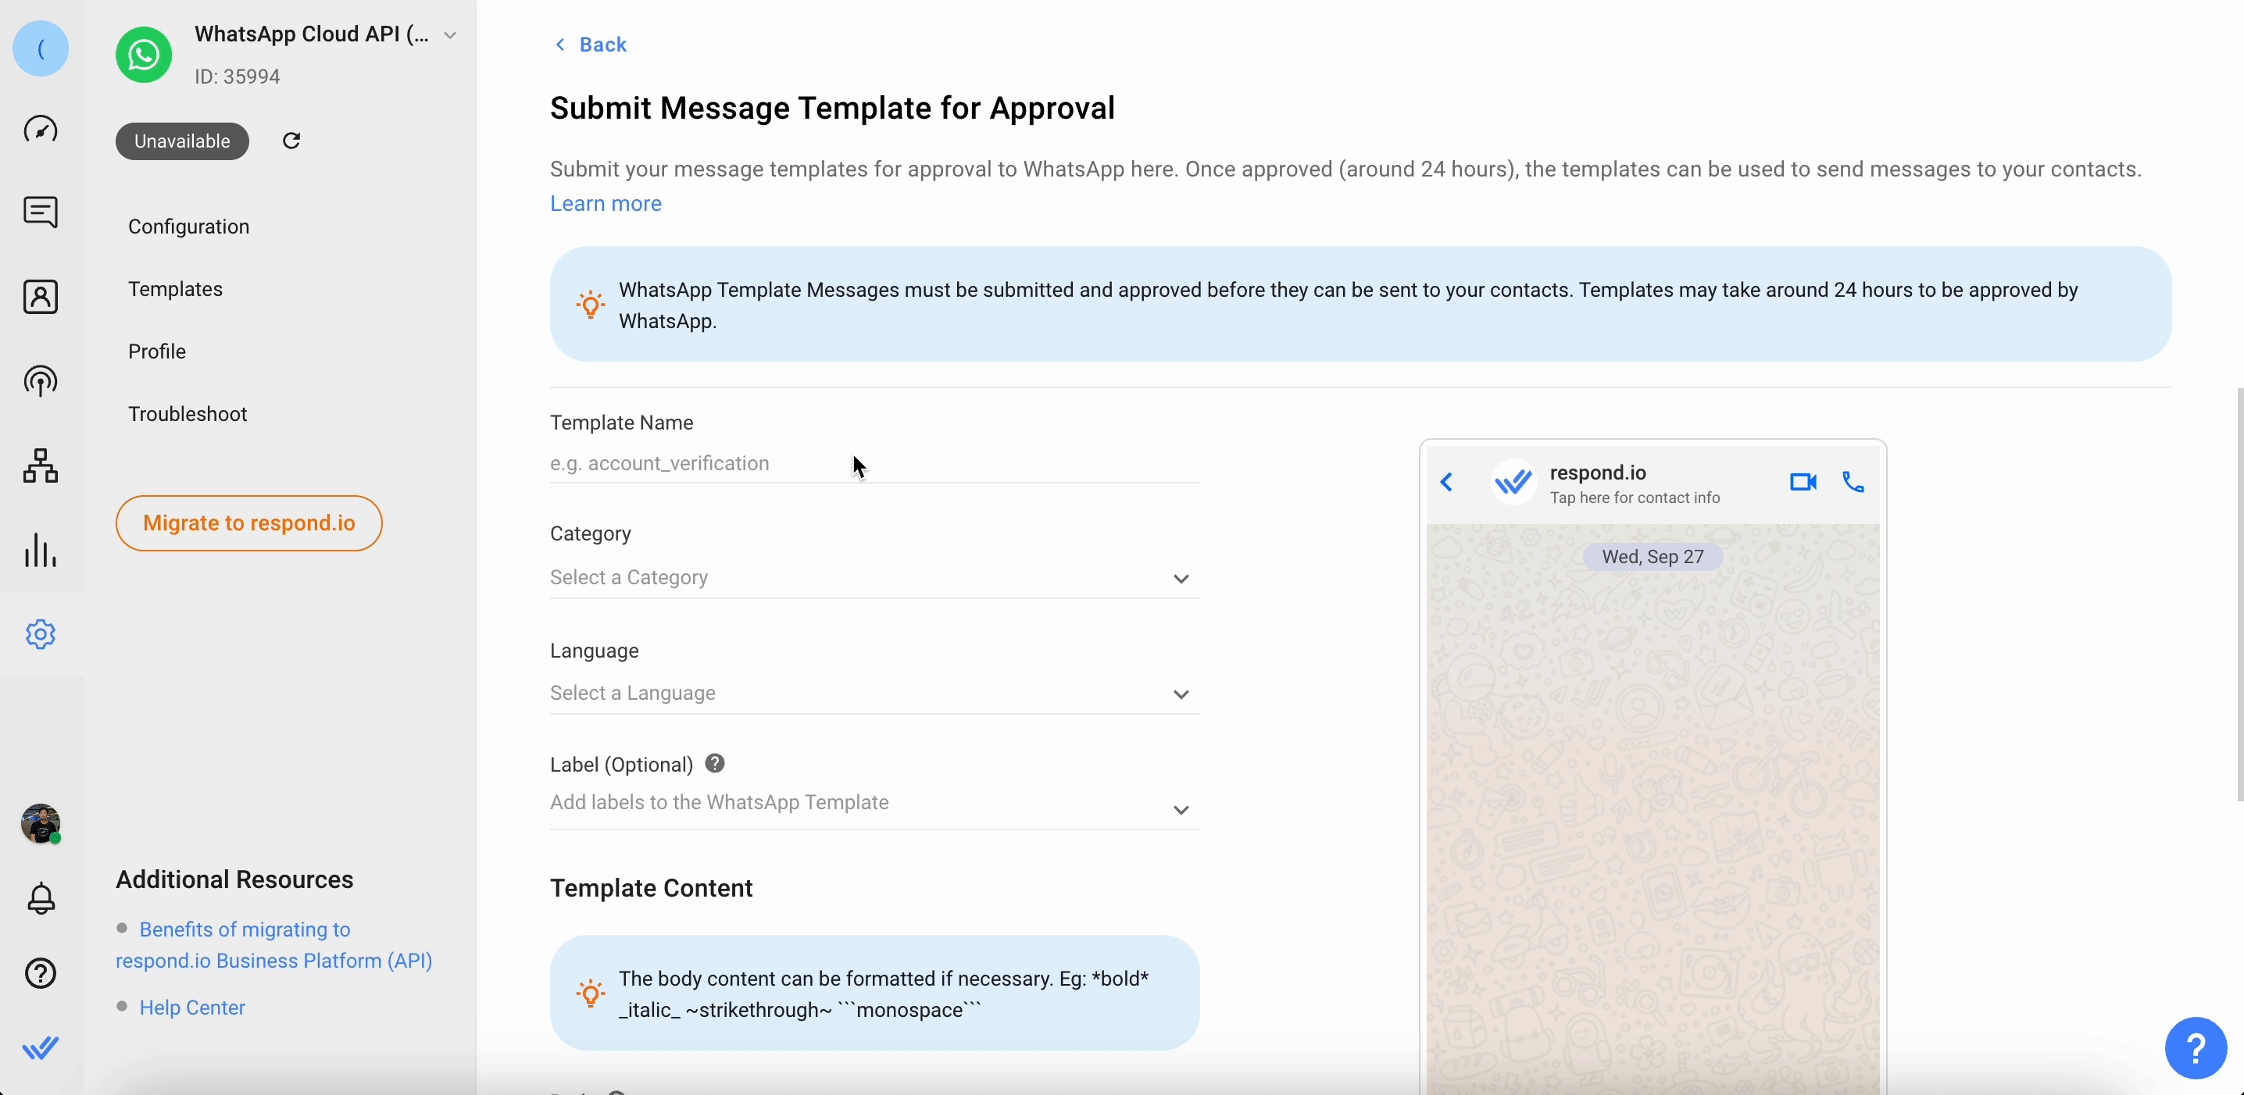
Task: Open the Messages inbox icon
Action: click(40, 212)
